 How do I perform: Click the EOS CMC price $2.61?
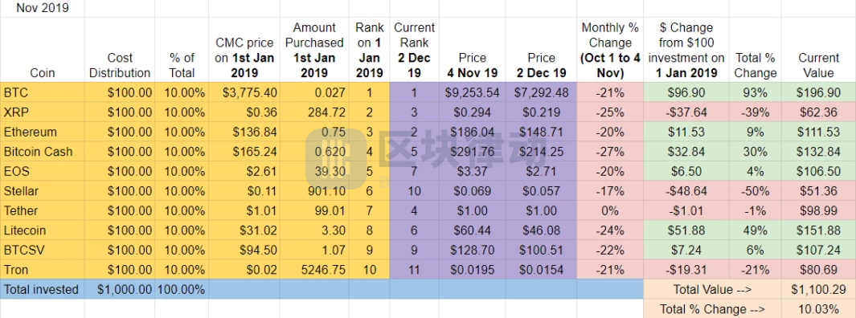pos(244,171)
